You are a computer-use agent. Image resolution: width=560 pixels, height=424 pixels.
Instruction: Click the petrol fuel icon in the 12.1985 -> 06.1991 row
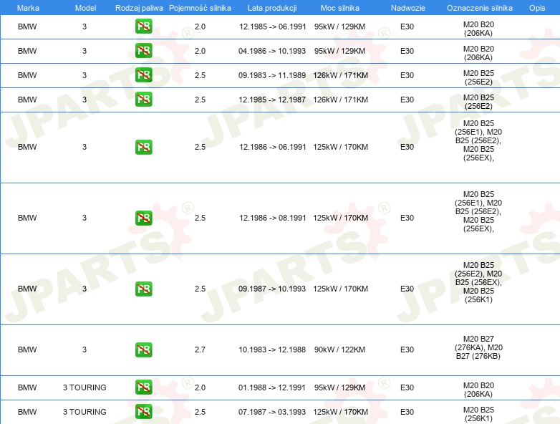click(x=143, y=26)
